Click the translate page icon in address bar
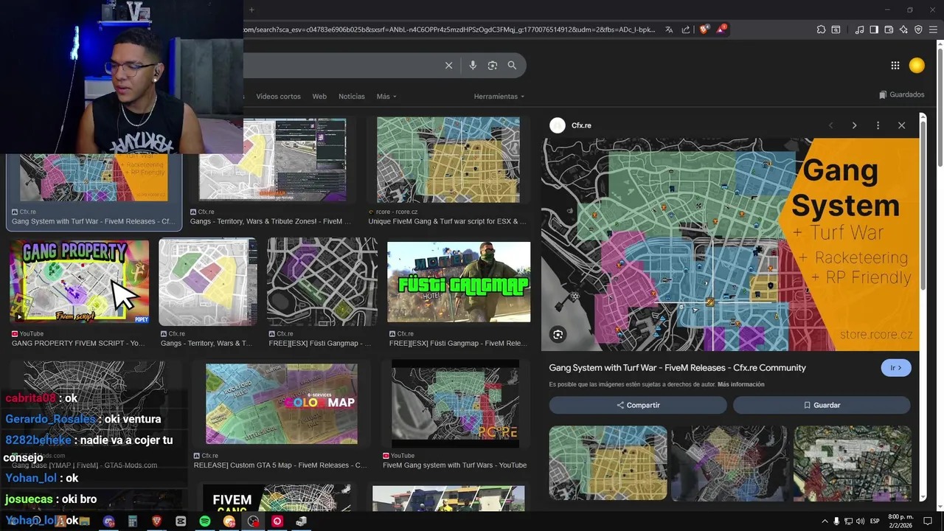This screenshot has height=531, width=944. (669, 29)
